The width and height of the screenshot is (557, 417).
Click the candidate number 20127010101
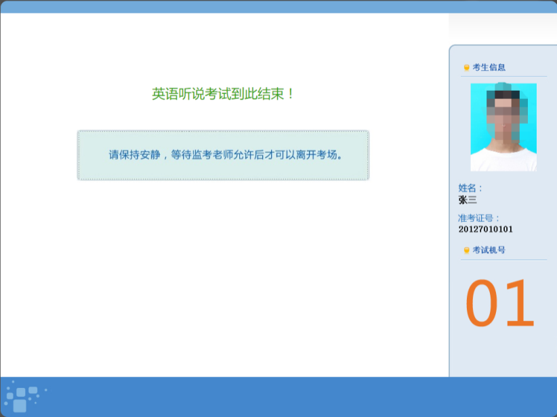tap(486, 229)
